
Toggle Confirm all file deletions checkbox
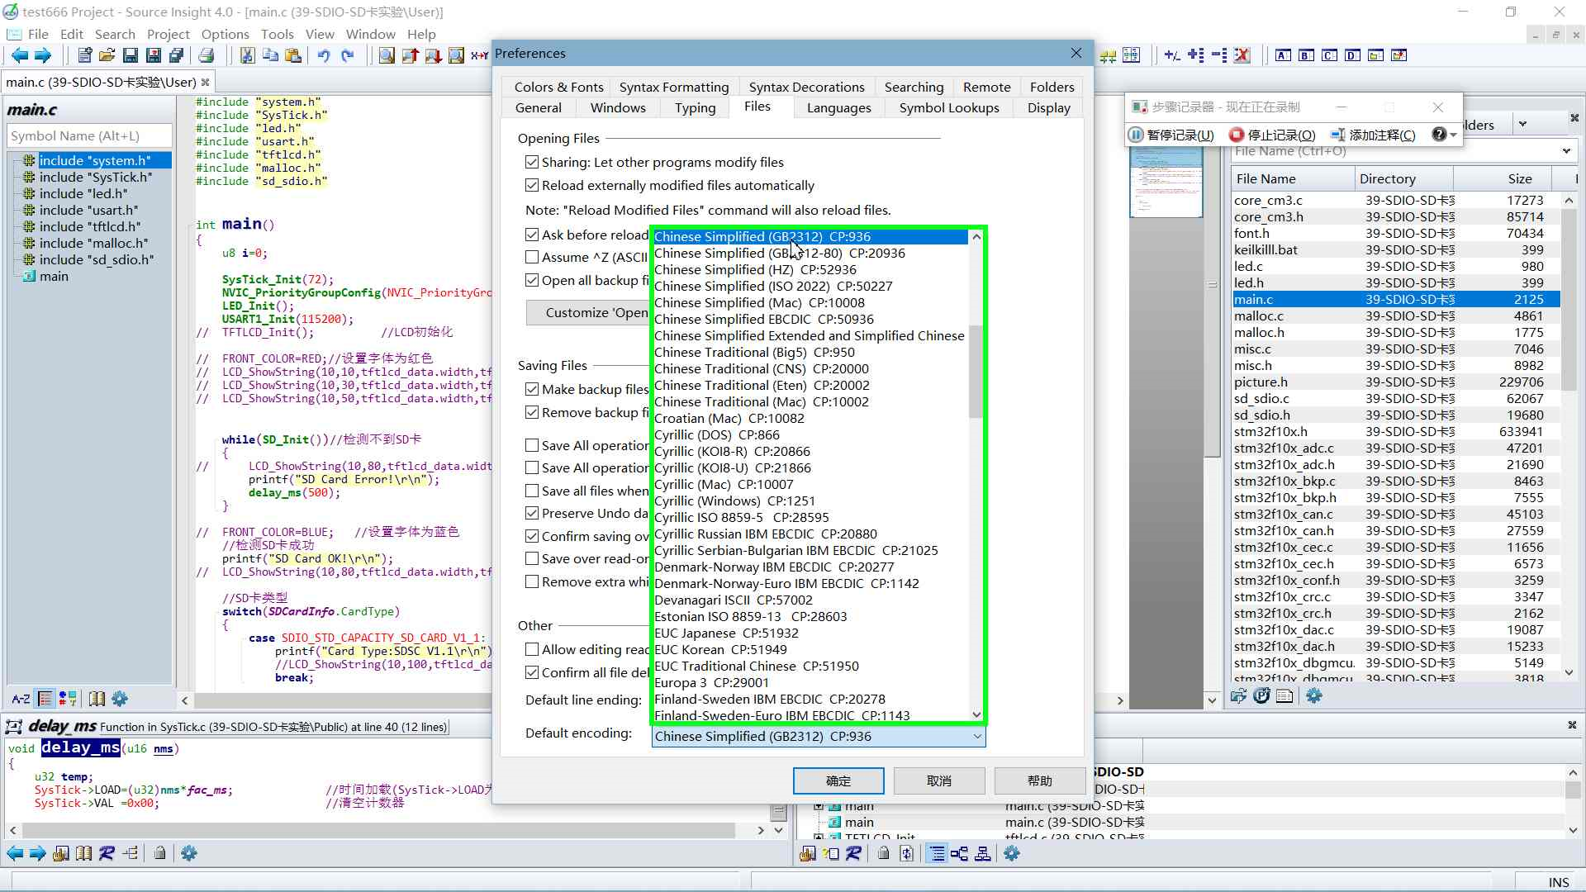[532, 672]
